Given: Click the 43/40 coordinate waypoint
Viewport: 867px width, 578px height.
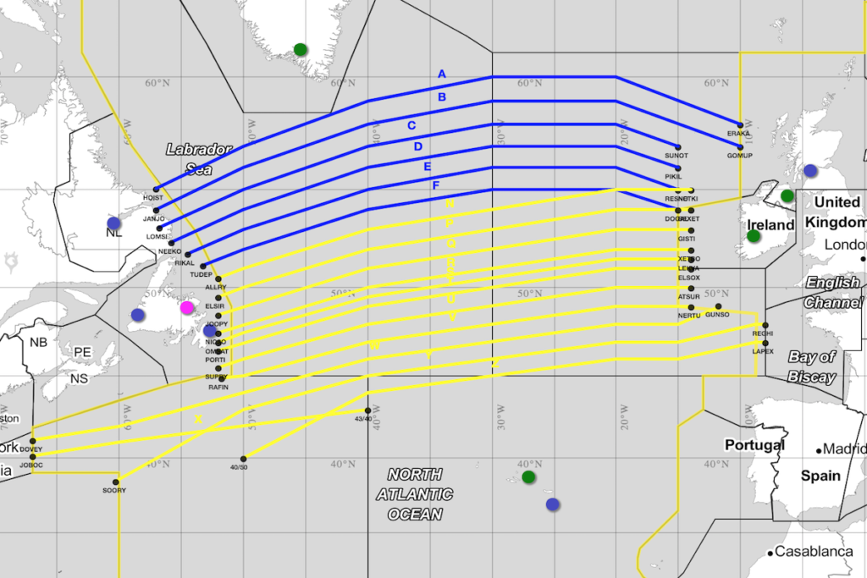Looking at the screenshot, I should click(x=367, y=410).
